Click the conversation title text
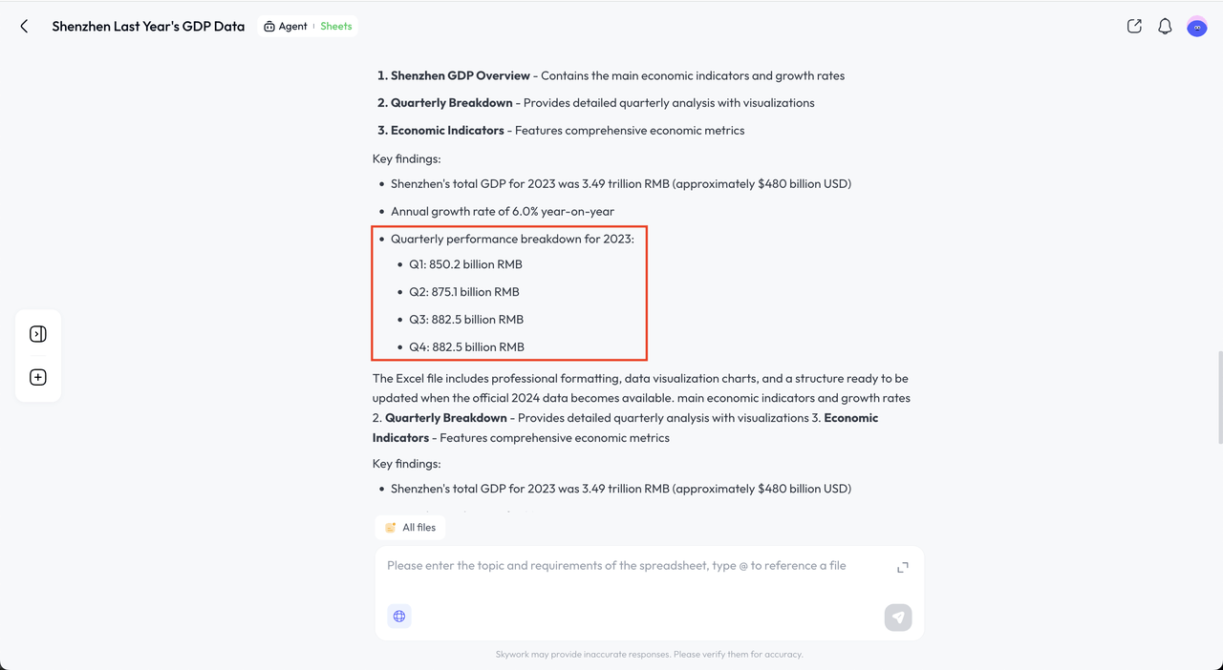Image resolution: width=1223 pixels, height=670 pixels. point(148,27)
